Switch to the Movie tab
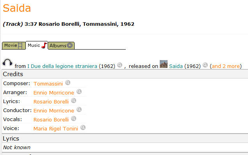This screenshot has width=248, height=155. tap(14, 46)
